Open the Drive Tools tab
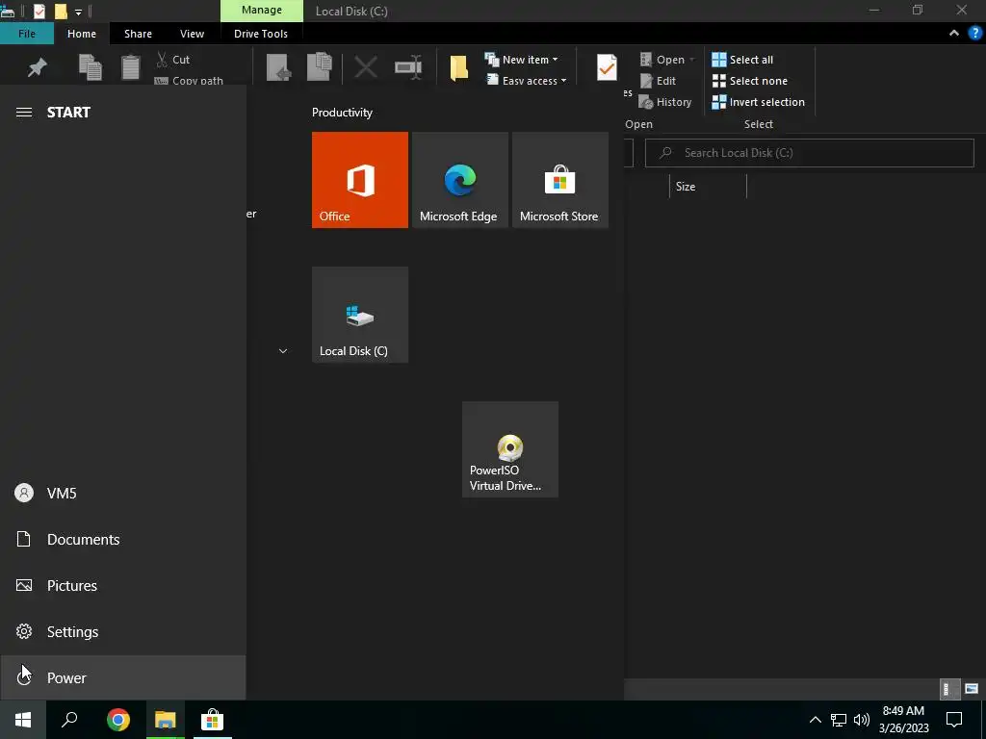This screenshot has width=986, height=739. [260, 34]
